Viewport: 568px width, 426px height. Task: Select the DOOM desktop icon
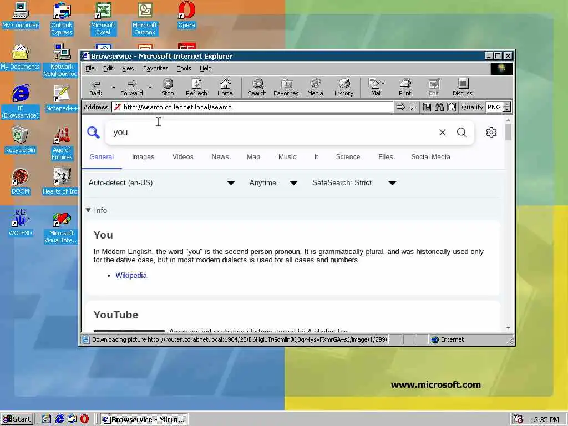pos(21,182)
